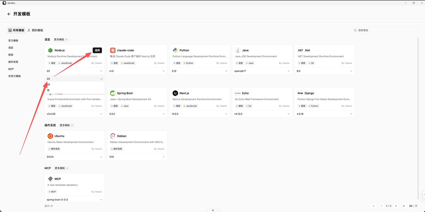Click the Node.js hexagon logo

tap(50, 50)
